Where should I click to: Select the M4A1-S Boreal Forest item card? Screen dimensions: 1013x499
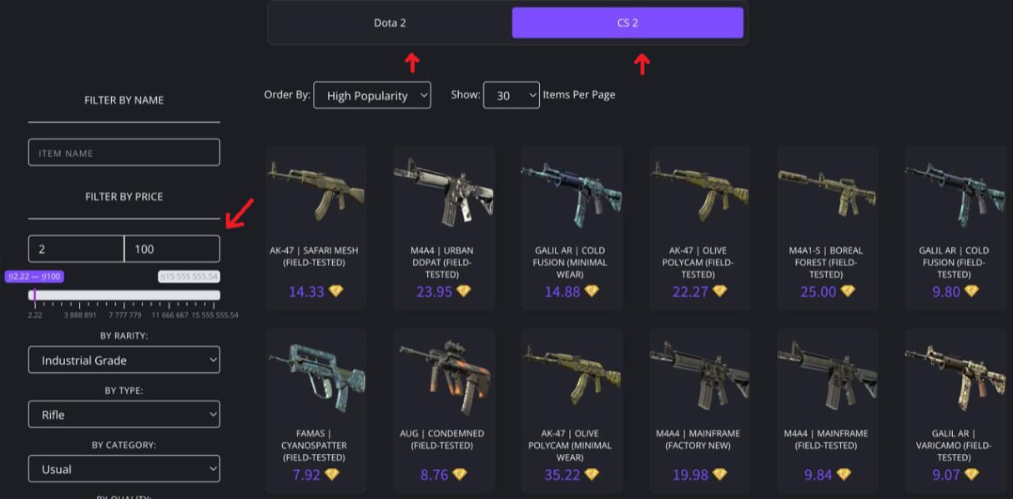coord(828,228)
